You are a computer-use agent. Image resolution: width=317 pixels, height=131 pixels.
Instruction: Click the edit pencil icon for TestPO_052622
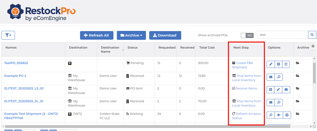271,64
